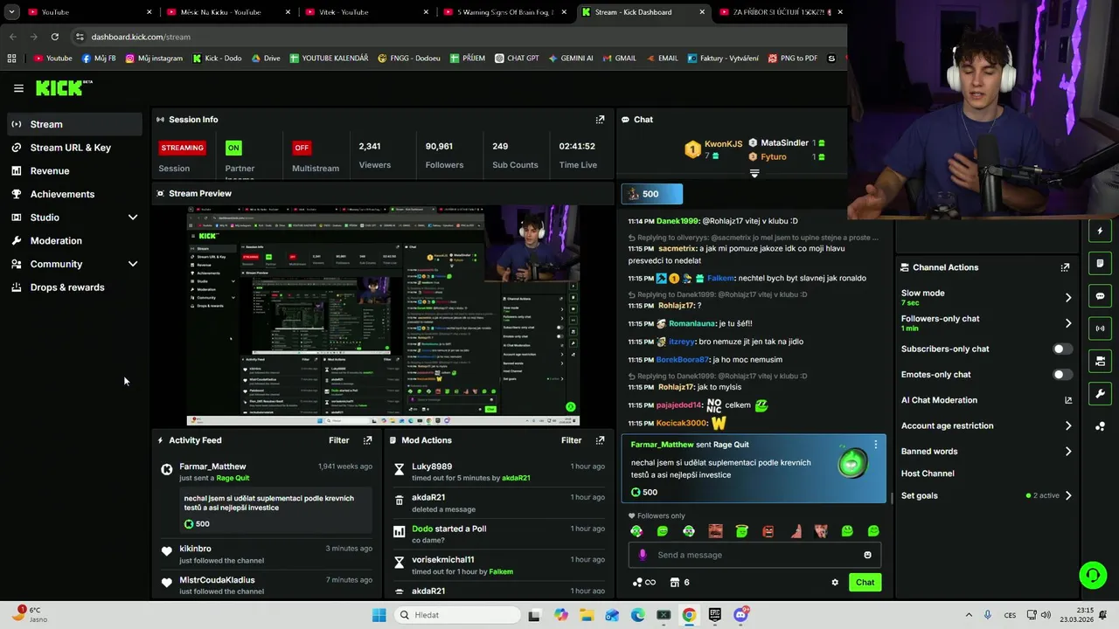Viewport: 1119px width, 629px height.
Task: Open Windows Start button on taskbar
Action: pyautogui.click(x=379, y=615)
